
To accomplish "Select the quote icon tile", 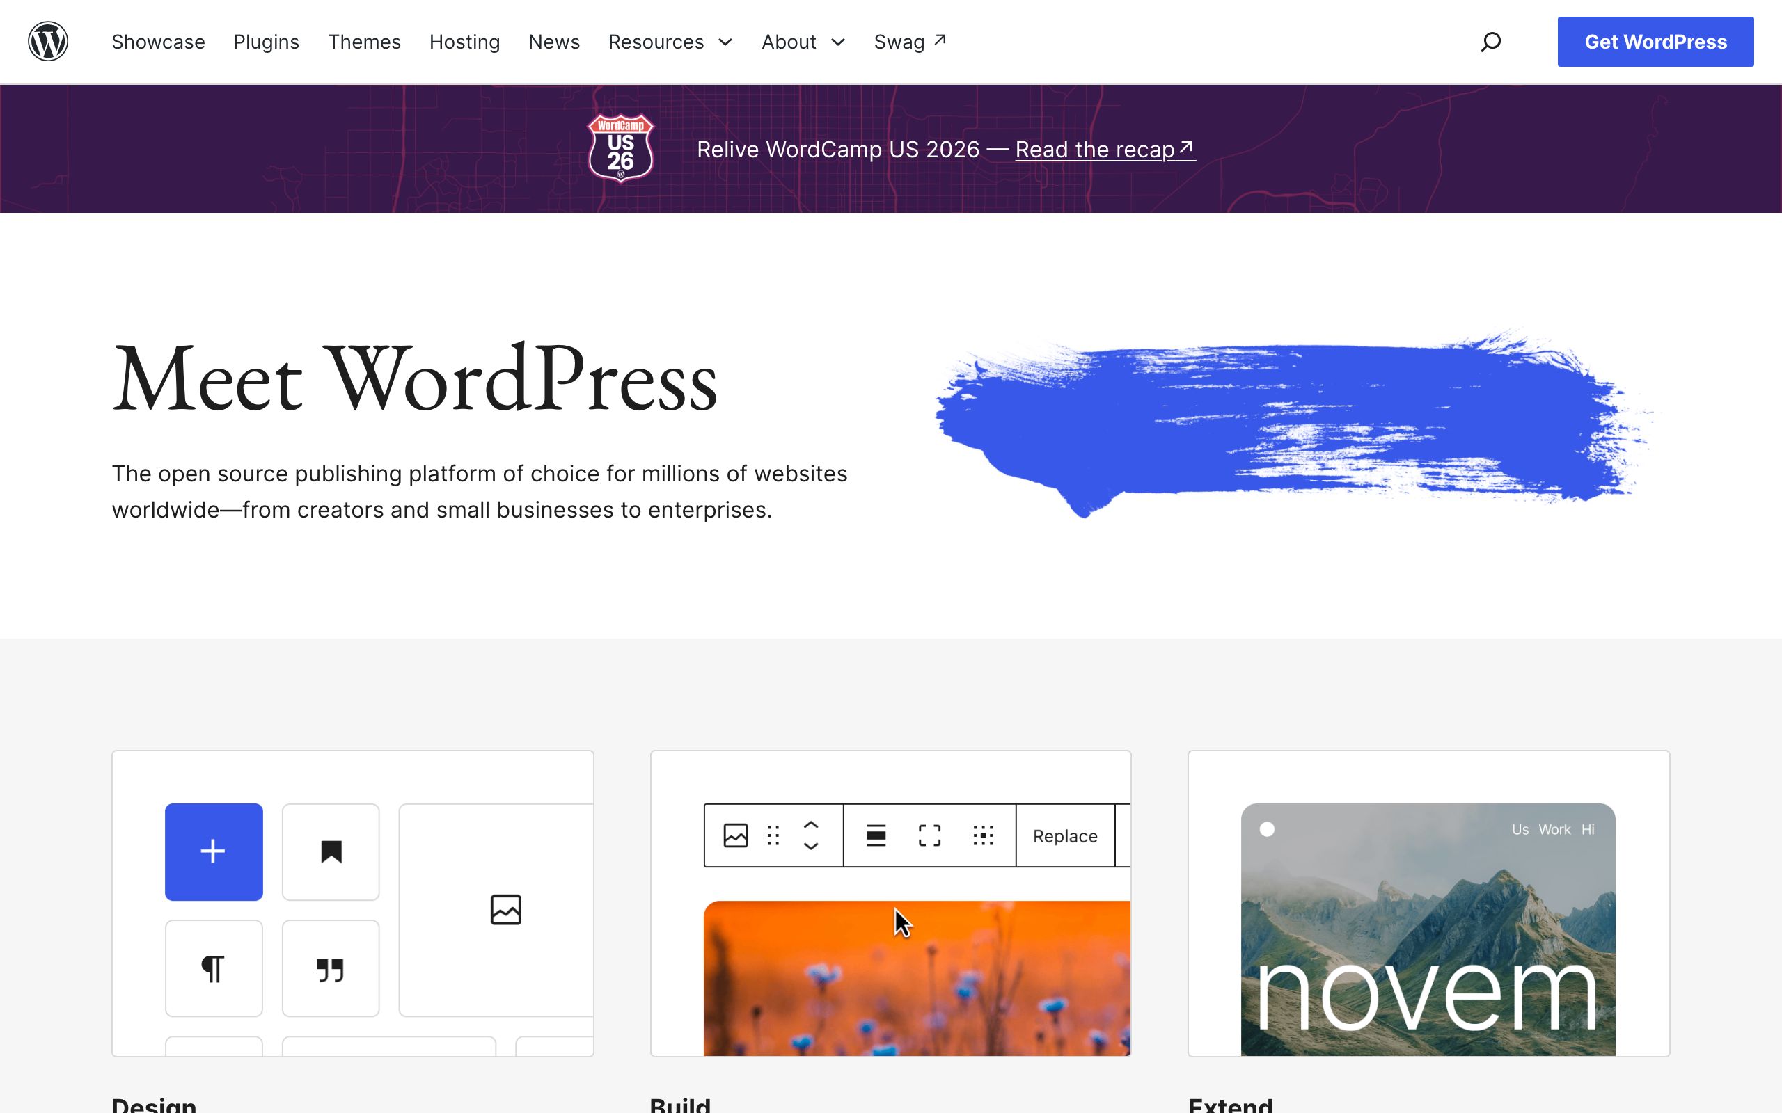I will point(331,968).
